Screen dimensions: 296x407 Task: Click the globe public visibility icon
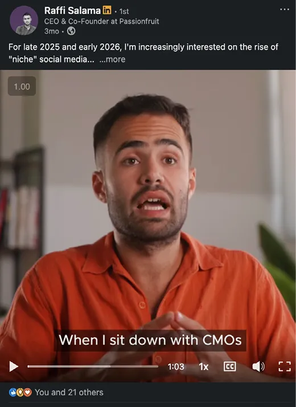(x=71, y=31)
